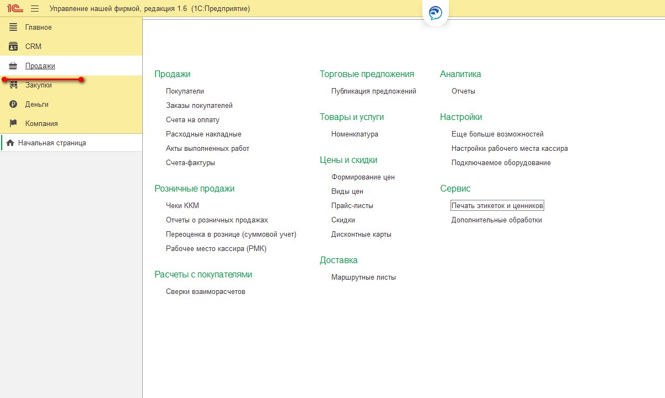Click the 1C logo icon

click(14, 8)
